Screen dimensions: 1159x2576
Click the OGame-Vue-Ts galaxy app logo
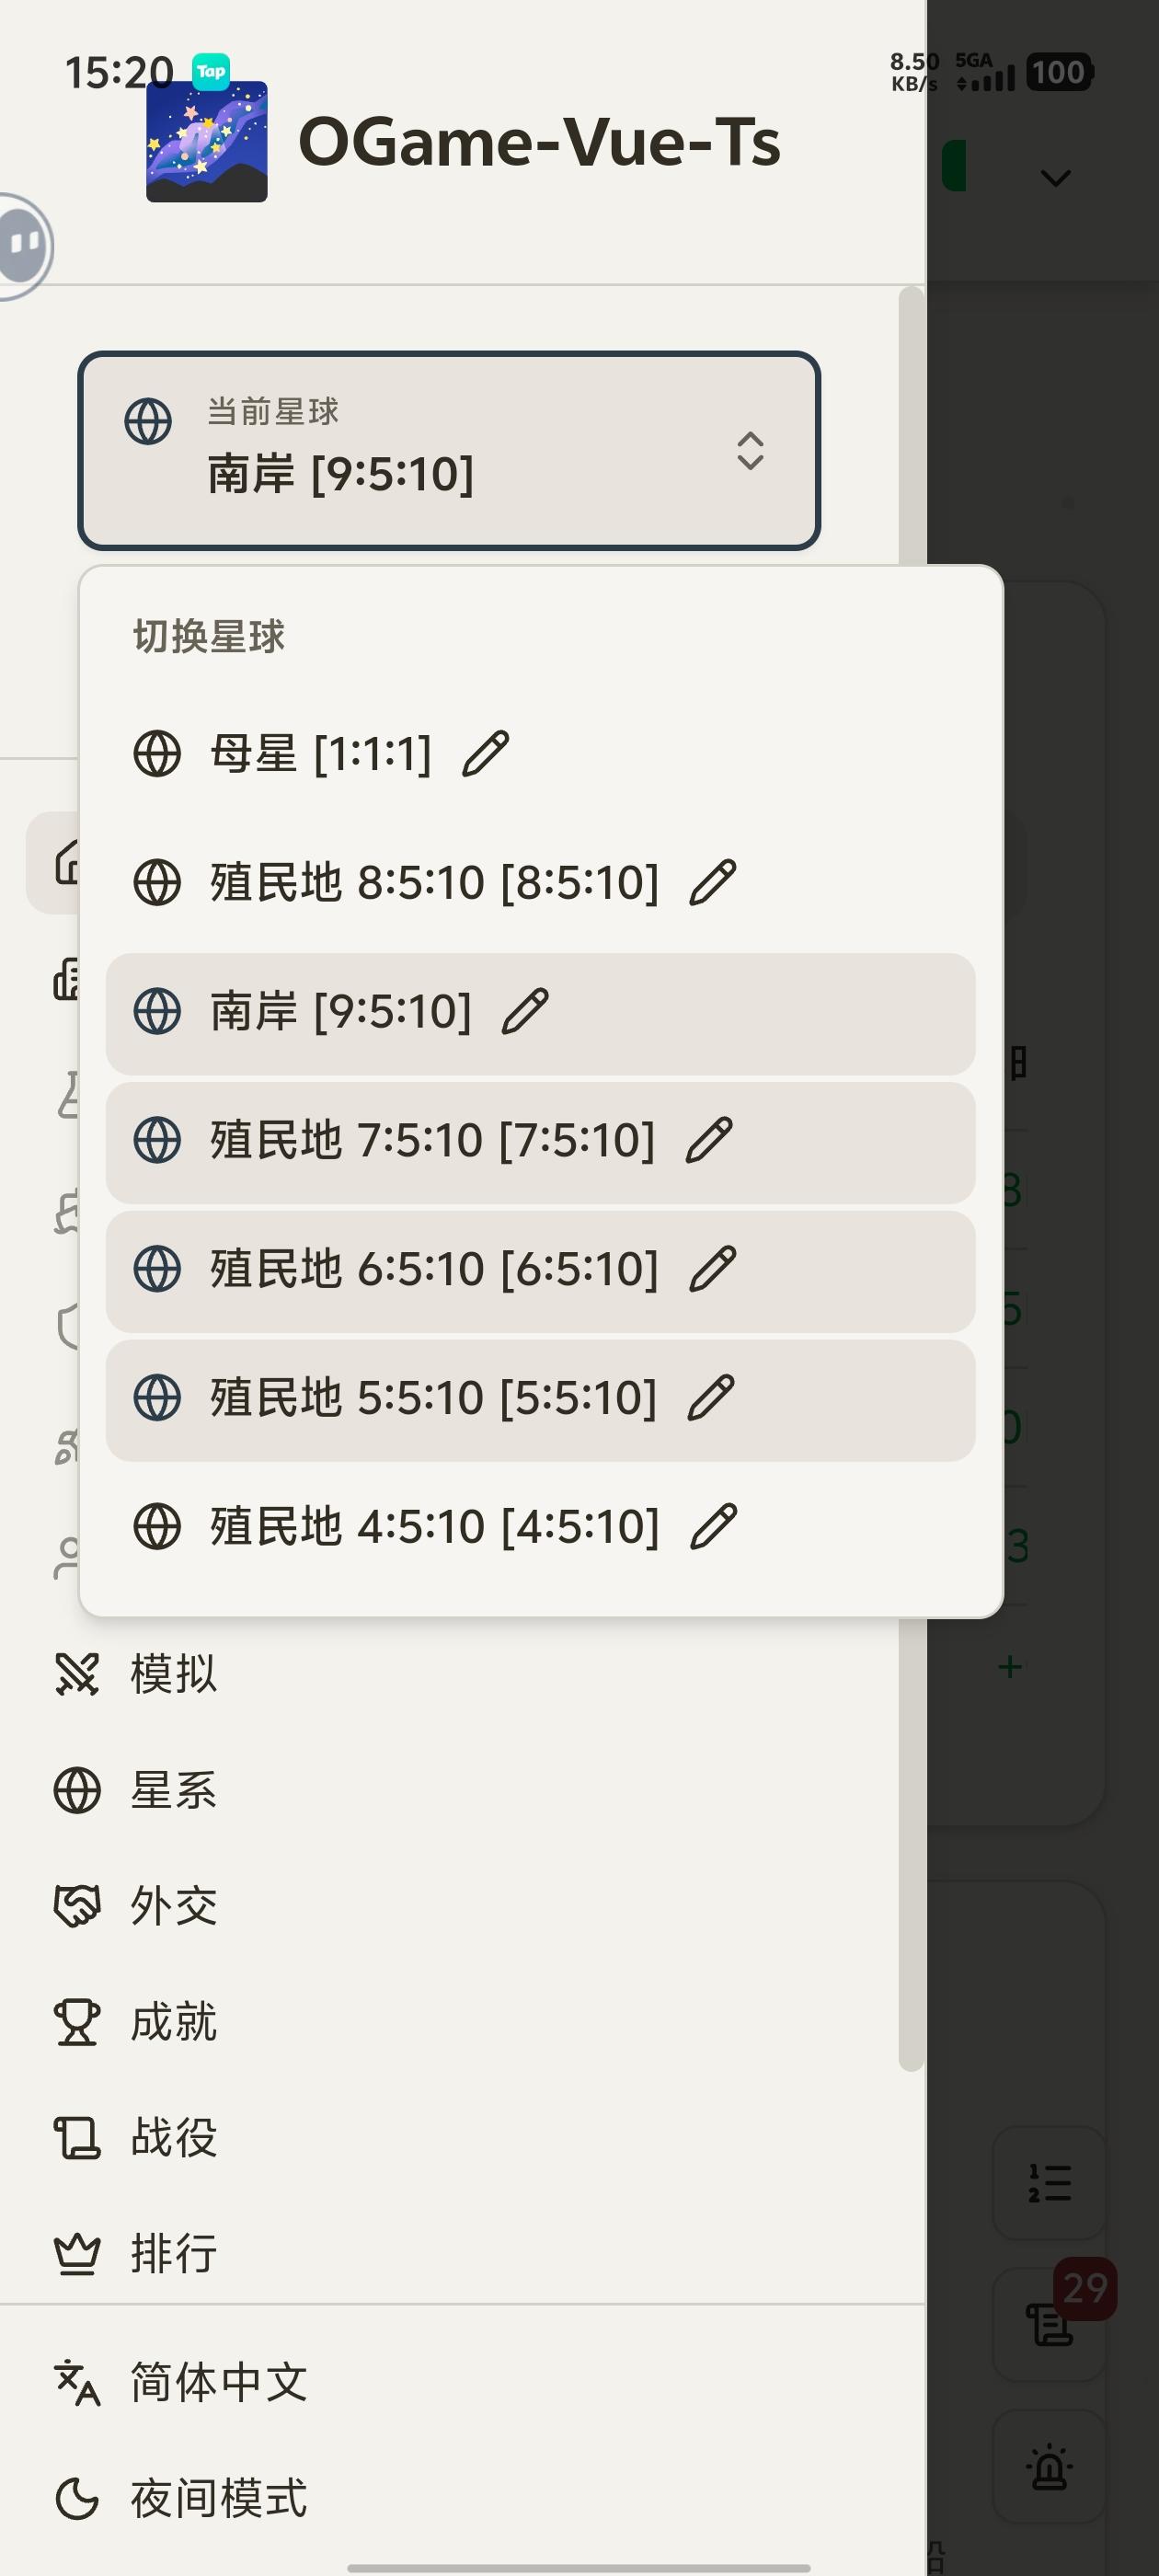[207, 142]
